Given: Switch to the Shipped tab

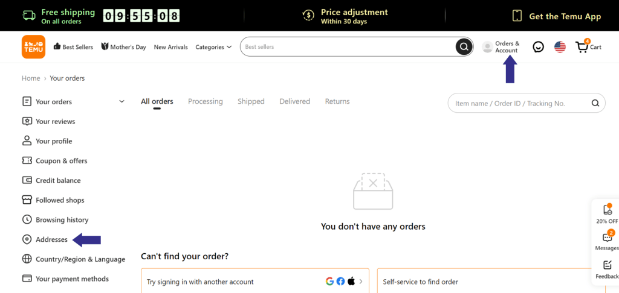Looking at the screenshot, I should 251,102.
